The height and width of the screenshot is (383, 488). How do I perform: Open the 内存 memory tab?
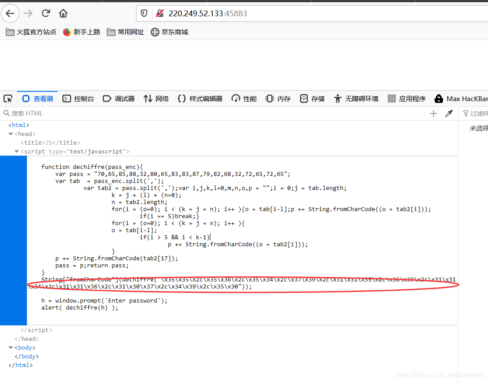(278, 99)
